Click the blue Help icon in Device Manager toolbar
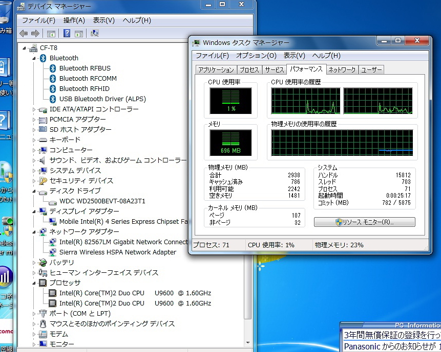This screenshot has width=441, height=352. click(x=67, y=33)
